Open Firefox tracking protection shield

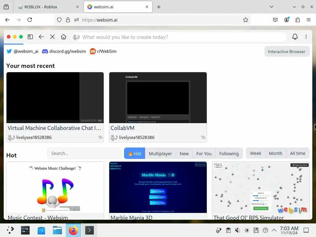59,20
